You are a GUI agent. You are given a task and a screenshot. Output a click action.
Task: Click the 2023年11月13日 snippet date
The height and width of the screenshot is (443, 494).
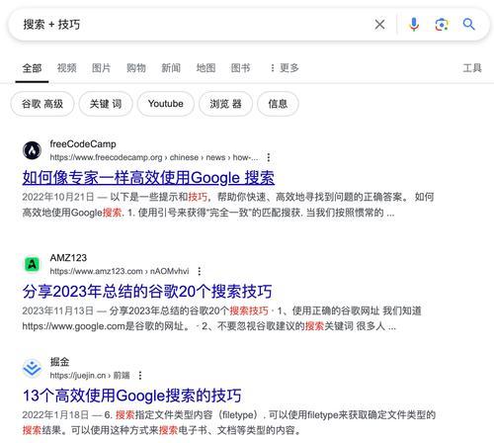tap(58, 310)
